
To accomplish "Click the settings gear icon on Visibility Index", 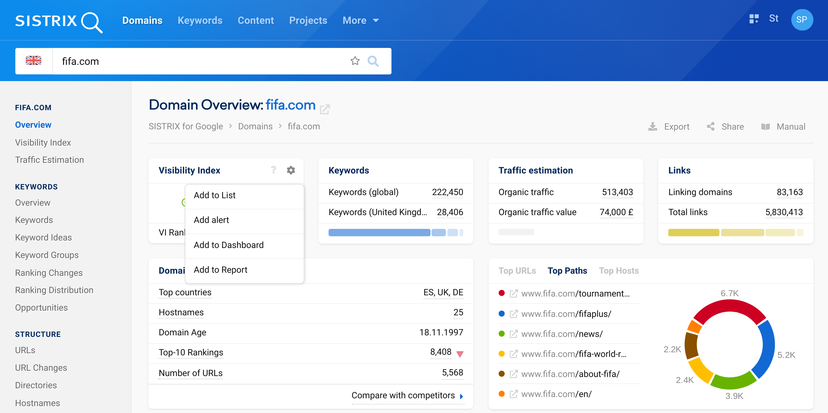I will pyautogui.click(x=291, y=170).
